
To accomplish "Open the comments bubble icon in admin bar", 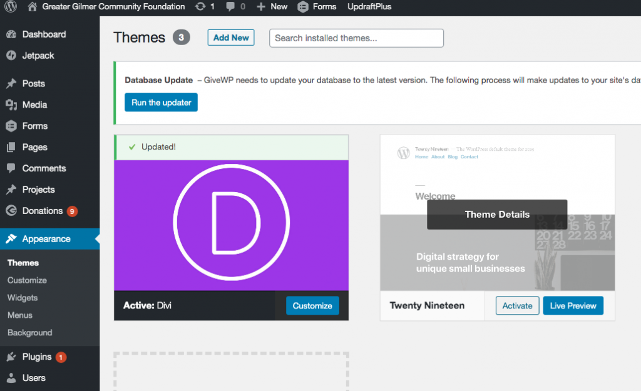I will (x=230, y=6).
